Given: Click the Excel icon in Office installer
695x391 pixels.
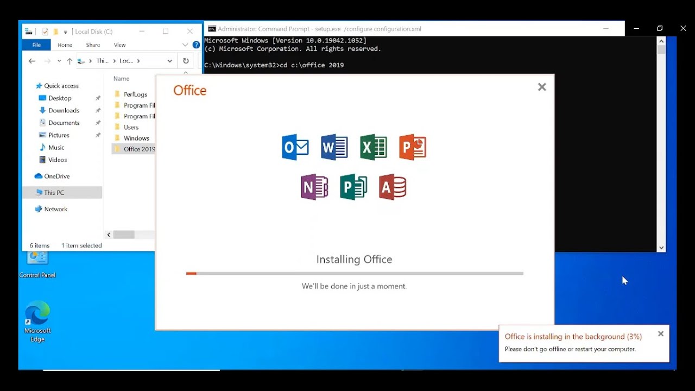Looking at the screenshot, I should pos(374,147).
